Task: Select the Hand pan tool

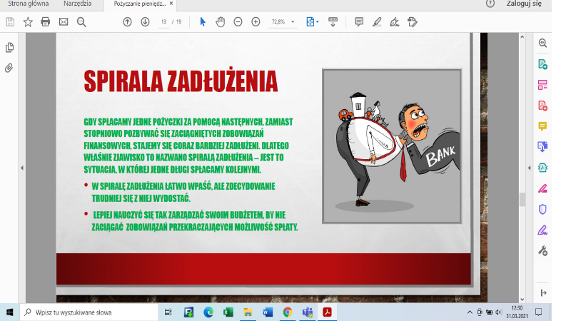Action: click(221, 22)
